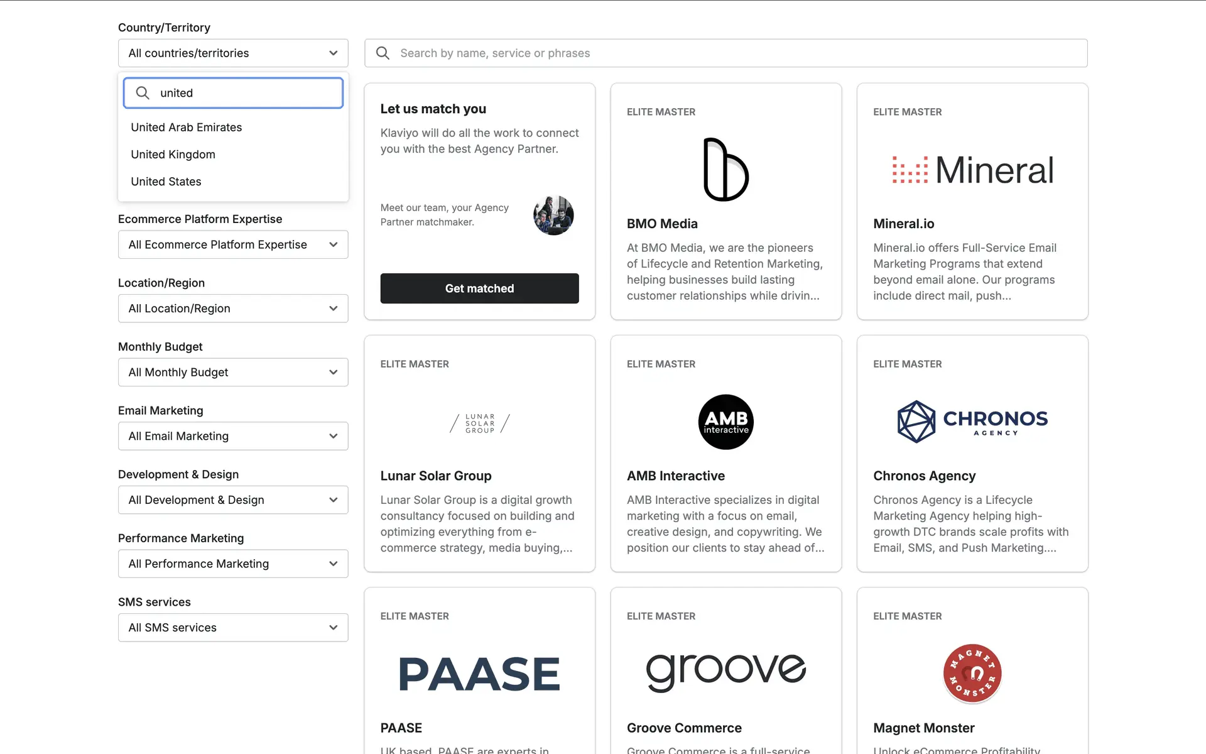Image resolution: width=1206 pixels, height=754 pixels.
Task: Click the Chronos Agency logo
Action: (972, 422)
